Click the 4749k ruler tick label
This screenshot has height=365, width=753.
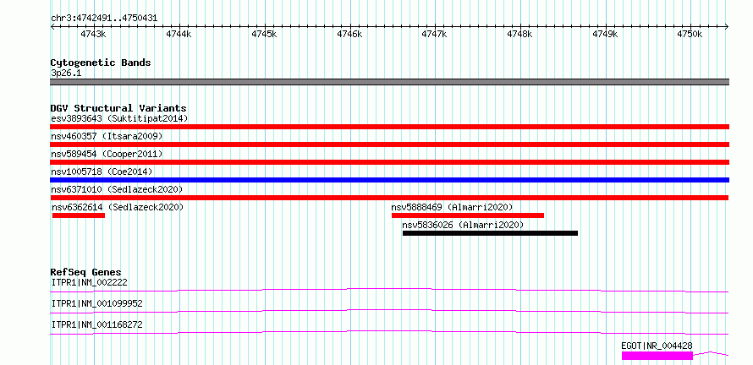(x=605, y=34)
